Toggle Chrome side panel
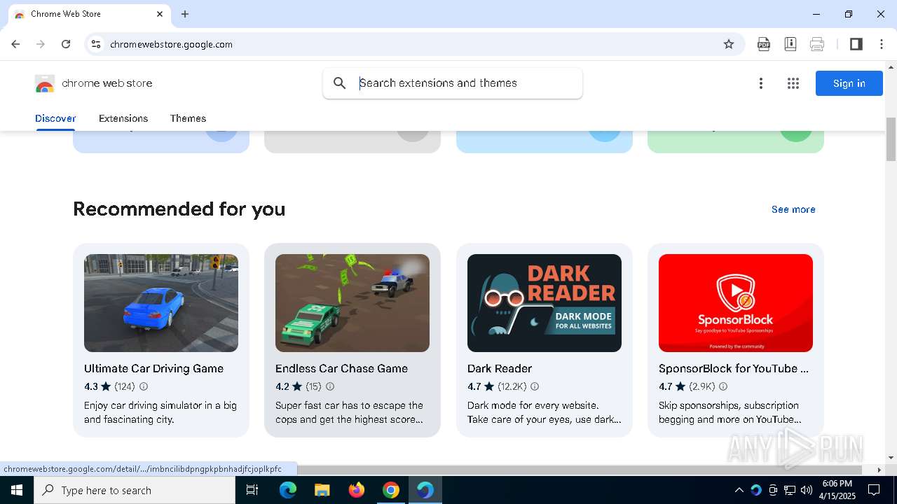Image resolution: width=897 pixels, height=504 pixels. coord(856,44)
